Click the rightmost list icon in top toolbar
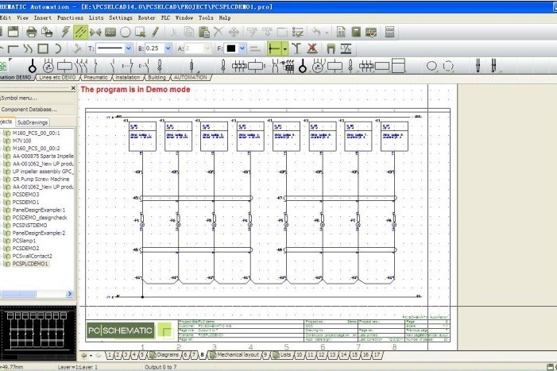 [x=389, y=32]
